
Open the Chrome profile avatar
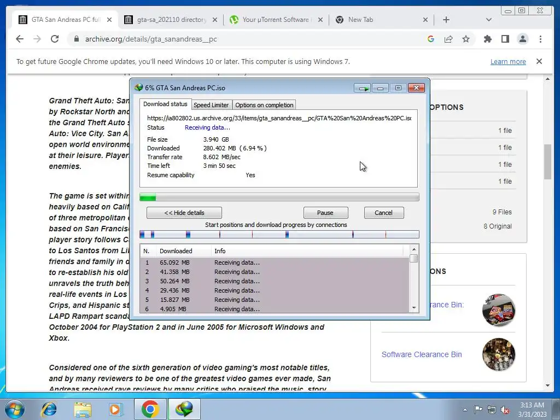(522, 39)
